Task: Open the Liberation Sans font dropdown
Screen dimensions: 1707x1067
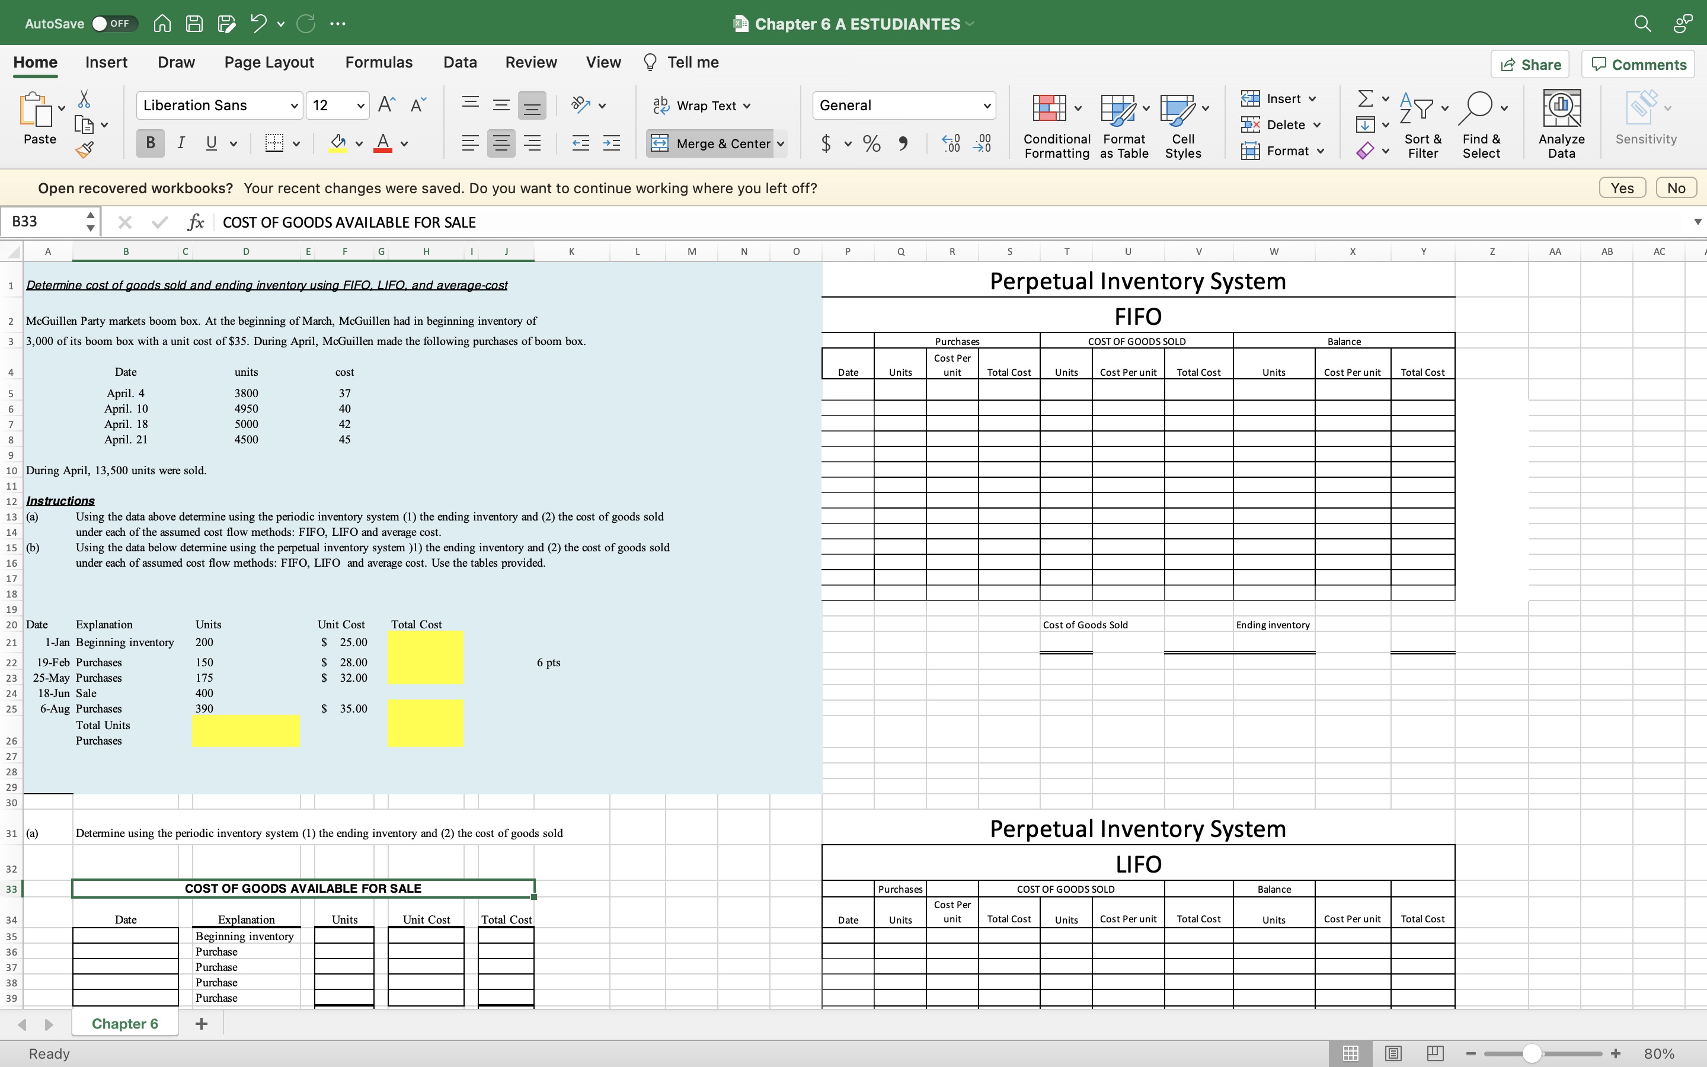Action: [294, 106]
